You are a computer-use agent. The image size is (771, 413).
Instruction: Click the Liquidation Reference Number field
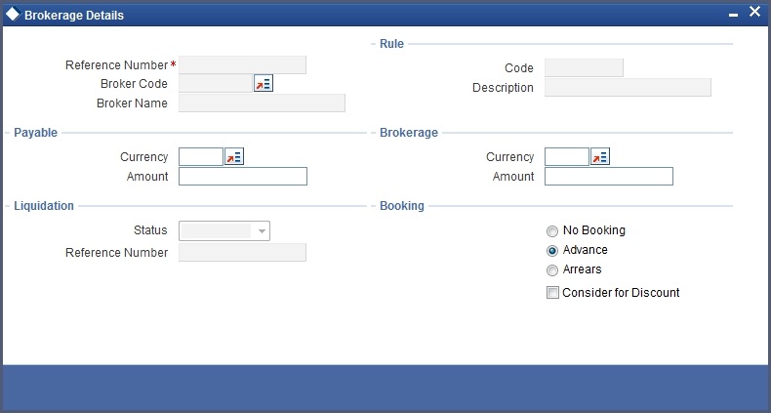[x=242, y=252]
